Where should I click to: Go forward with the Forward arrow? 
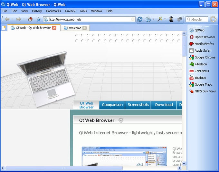[x=19, y=19]
